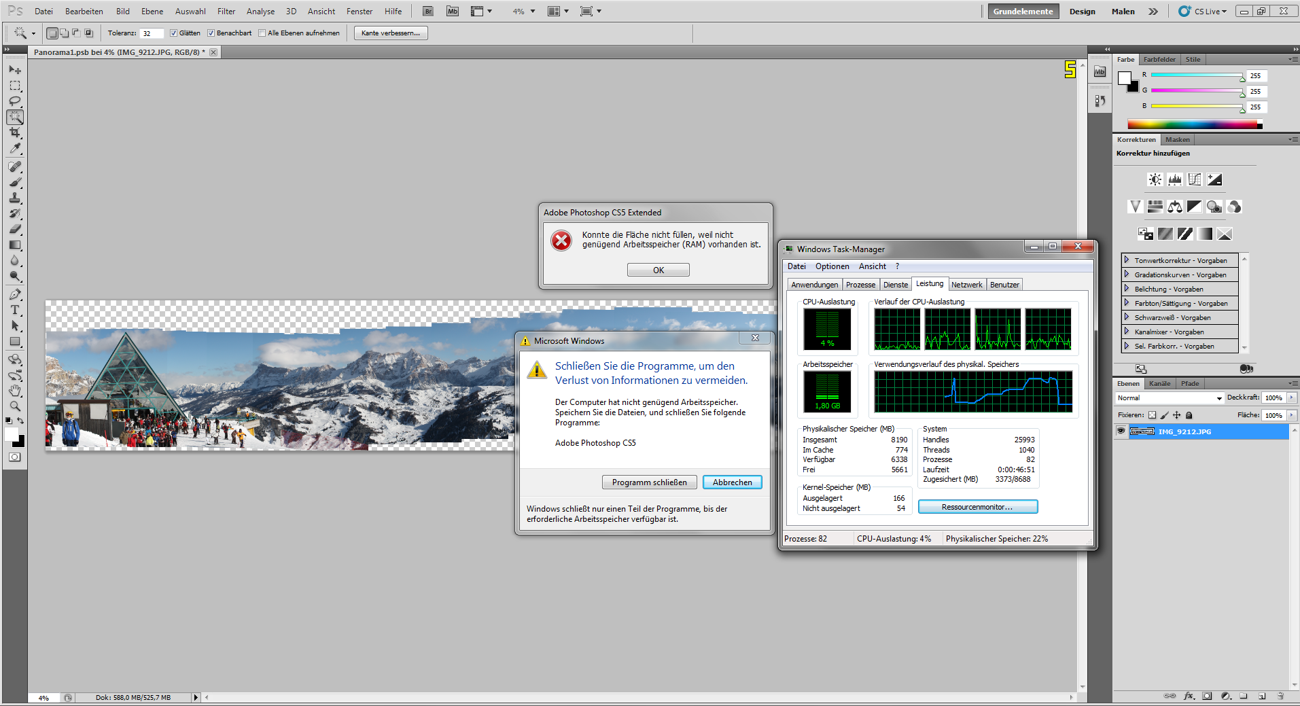Select the Type tool
The width and height of the screenshot is (1300, 706).
pos(14,310)
